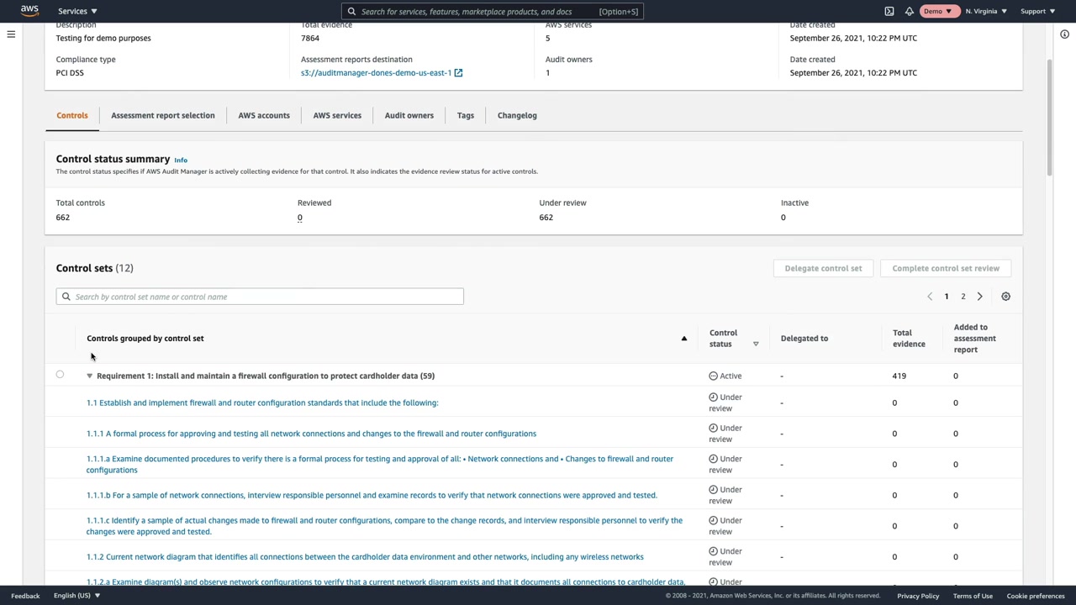Click the top search bar field
Screen dimensions: 1076x605
493,12
